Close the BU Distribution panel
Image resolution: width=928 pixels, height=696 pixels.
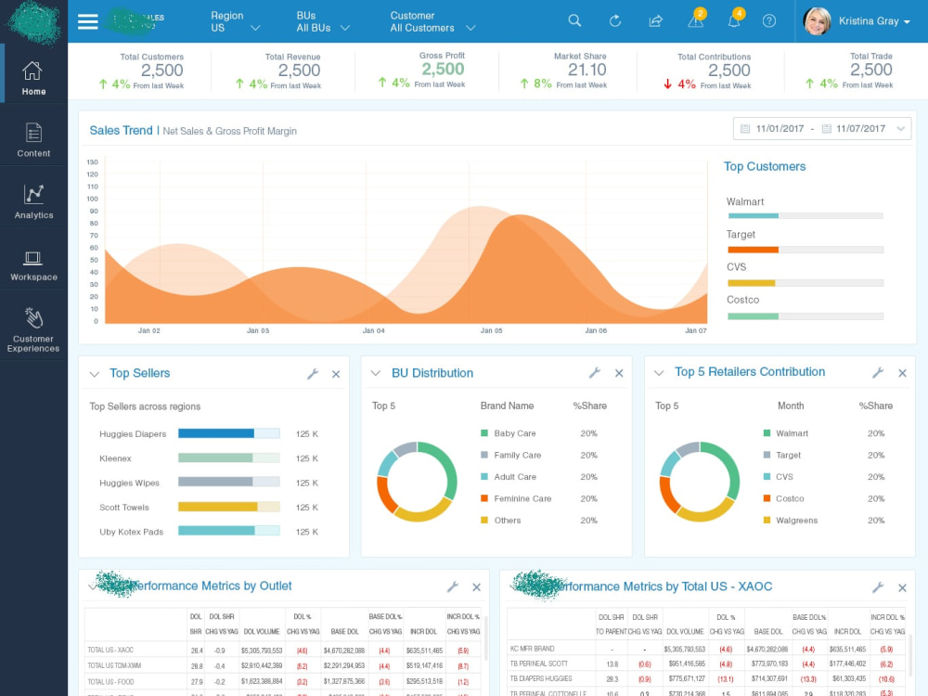tap(618, 373)
